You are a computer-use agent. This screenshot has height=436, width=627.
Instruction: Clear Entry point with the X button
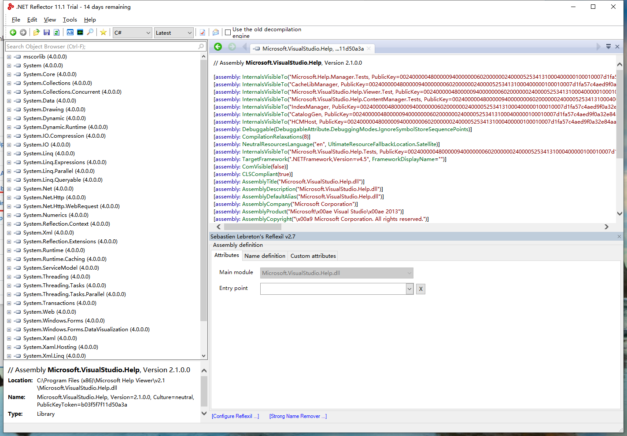point(421,289)
